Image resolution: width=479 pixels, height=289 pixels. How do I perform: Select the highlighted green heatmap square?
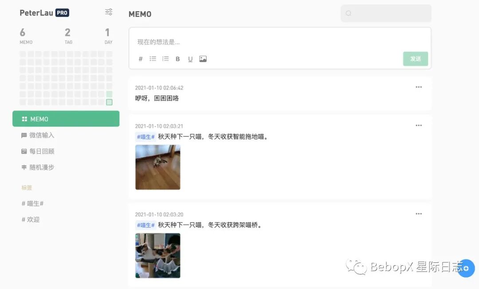[109, 102]
